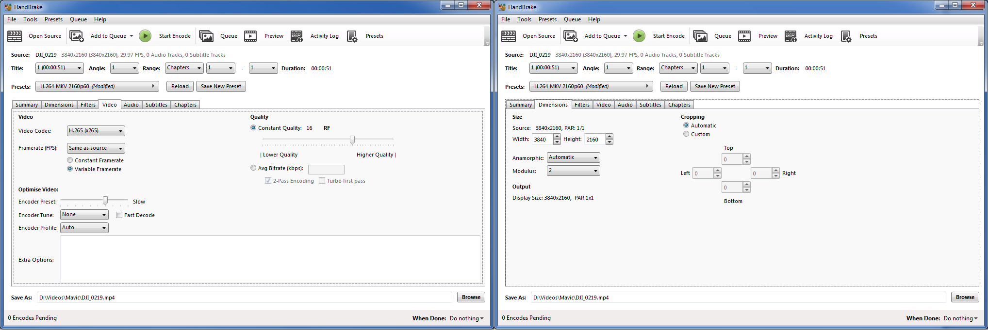Open Queue icon in right window toolbar
The height and width of the screenshot is (330, 988).
[700, 36]
